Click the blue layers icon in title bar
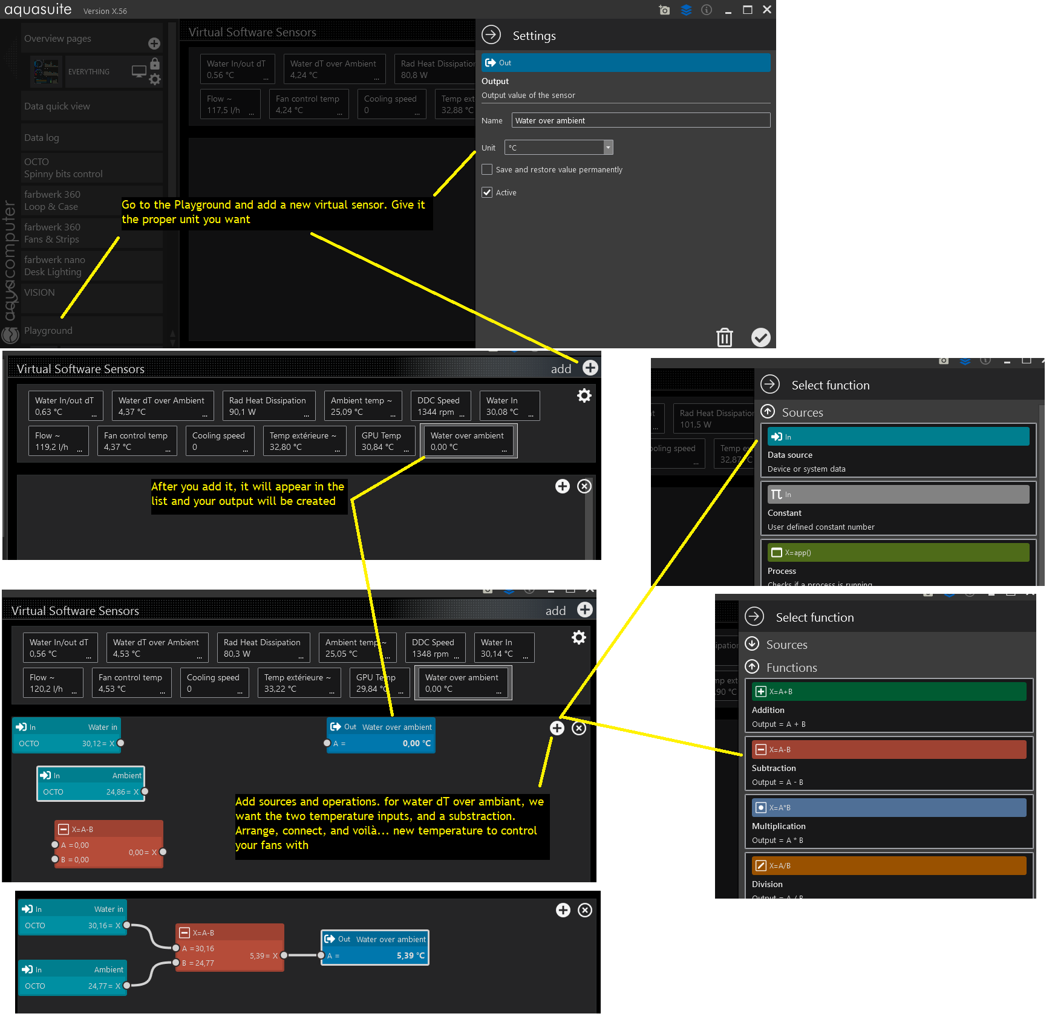The width and height of the screenshot is (1055, 1028). pos(686,10)
